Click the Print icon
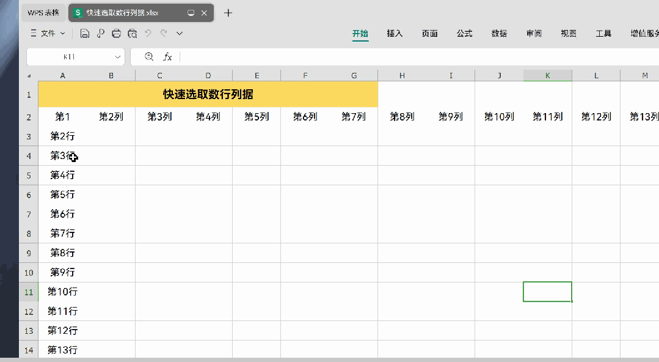This screenshot has width=659, height=362. click(x=117, y=34)
